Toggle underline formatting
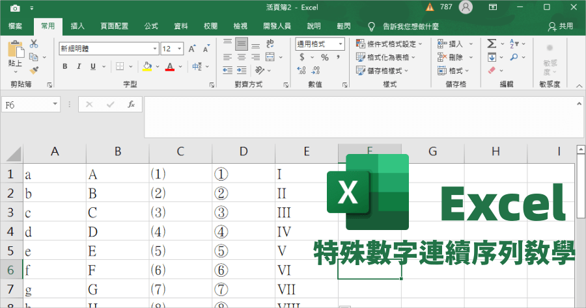 tap(93, 66)
